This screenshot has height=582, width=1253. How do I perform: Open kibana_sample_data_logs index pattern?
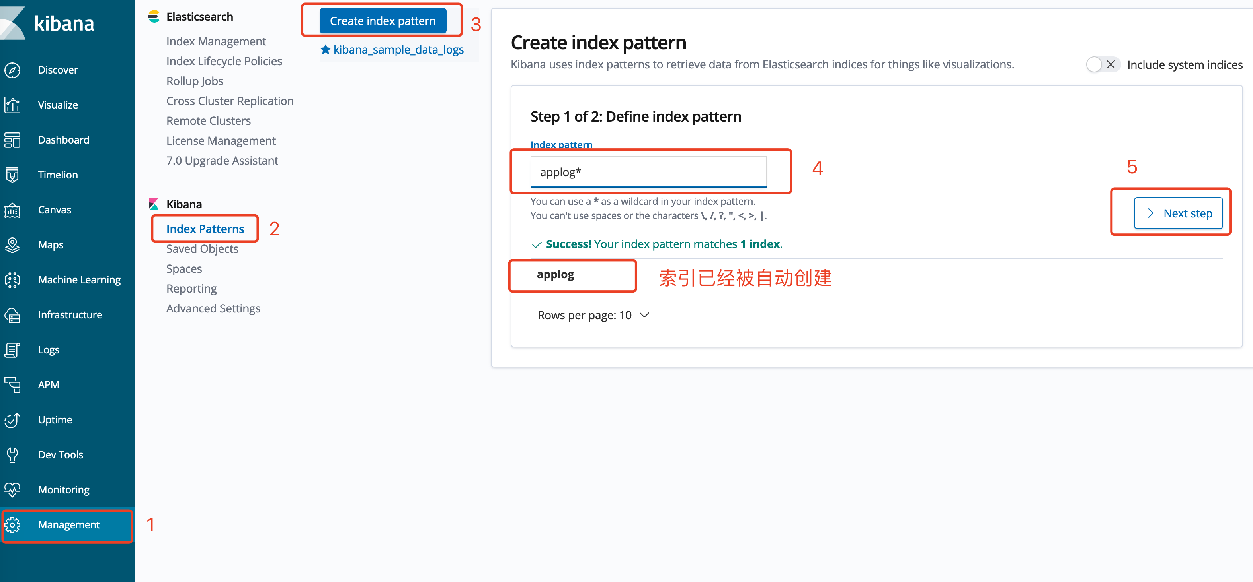[398, 50]
